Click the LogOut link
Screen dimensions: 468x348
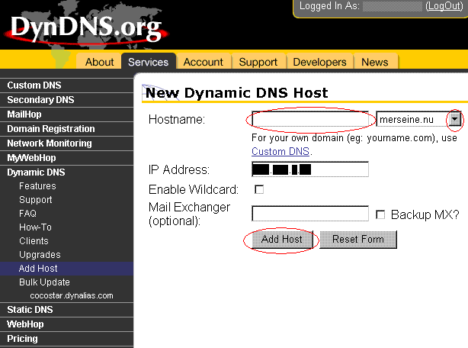pos(444,6)
